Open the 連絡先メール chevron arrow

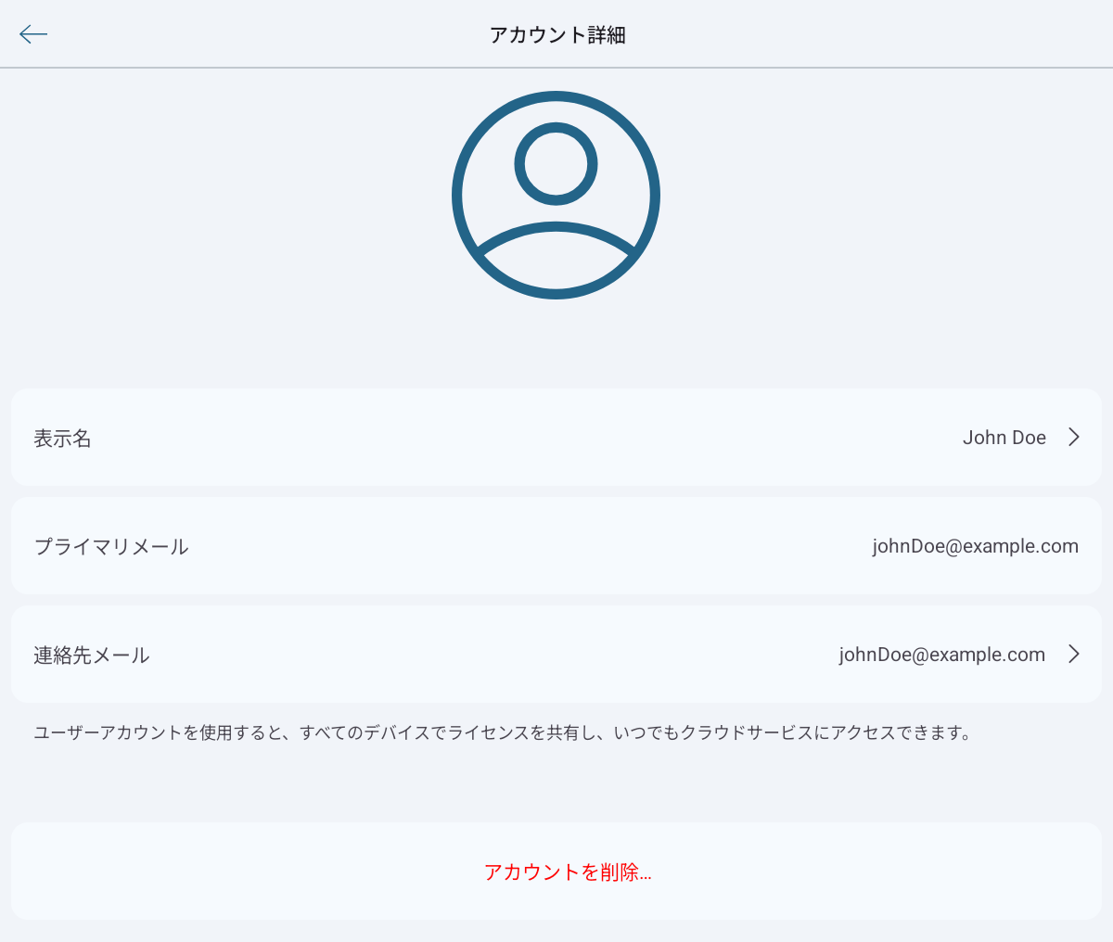[x=1074, y=654]
